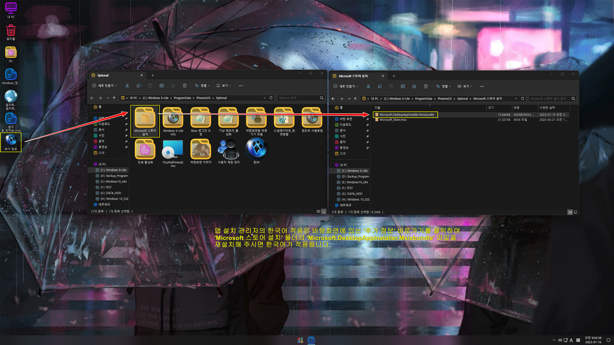Open 정렬 sort dropdown in Optional window

click(x=202, y=86)
